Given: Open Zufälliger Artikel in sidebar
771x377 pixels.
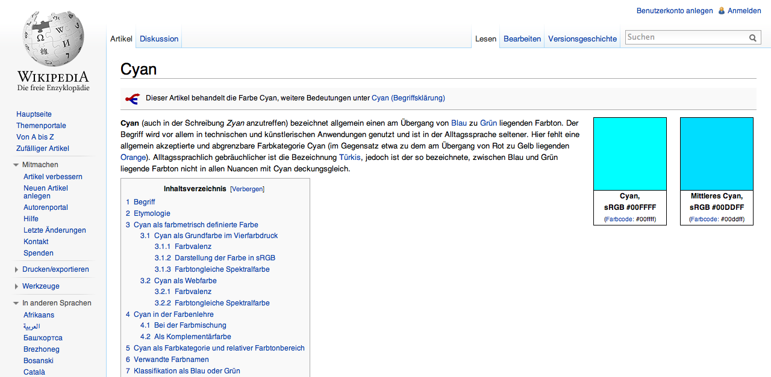Looking at the screenshot, I should (x=43, y=149).
